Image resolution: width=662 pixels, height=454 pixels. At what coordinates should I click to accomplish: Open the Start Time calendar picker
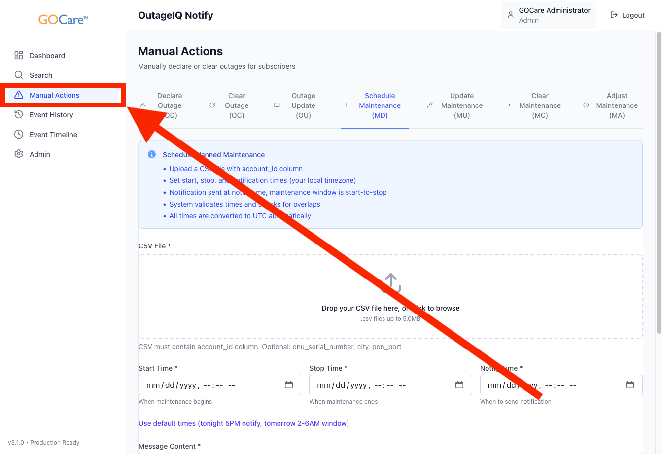click(289, 385)
